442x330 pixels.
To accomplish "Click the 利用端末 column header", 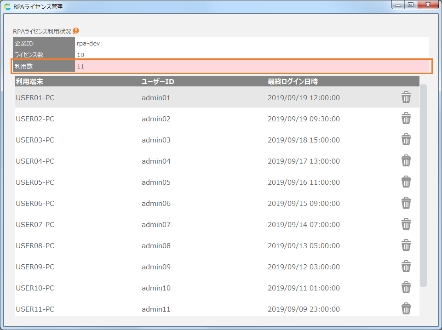I will click(x=33, y=82).
